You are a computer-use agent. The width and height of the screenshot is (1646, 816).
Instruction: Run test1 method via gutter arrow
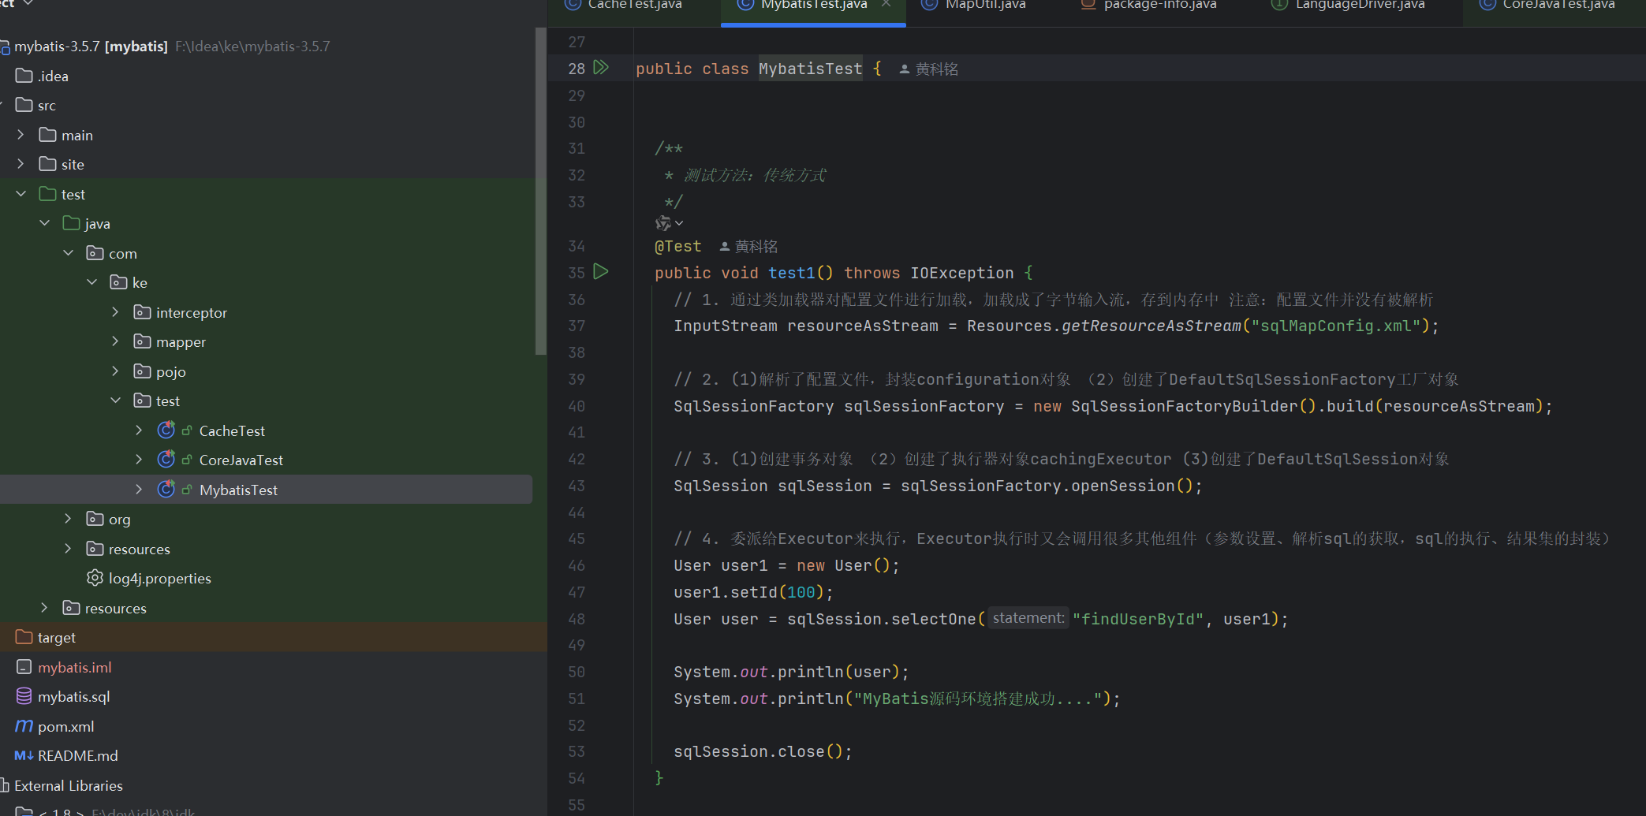pos(601,272)
